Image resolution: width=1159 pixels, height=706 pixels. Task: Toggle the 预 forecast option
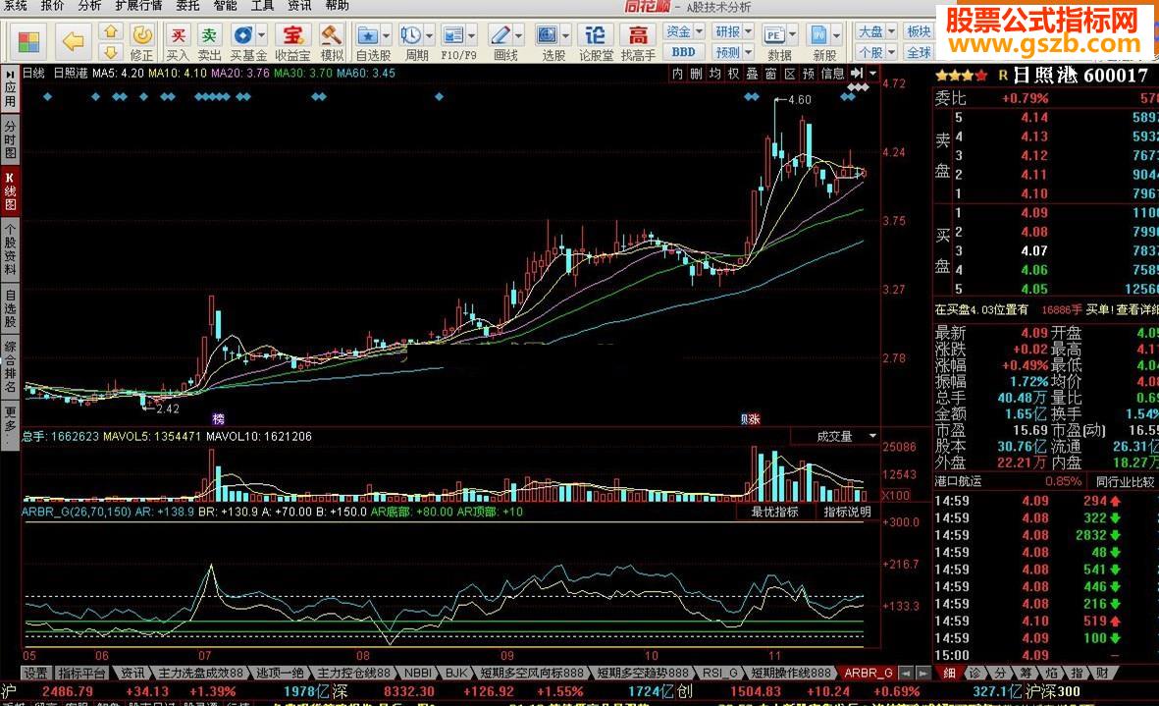[809, 74]
